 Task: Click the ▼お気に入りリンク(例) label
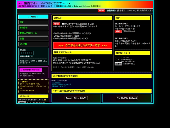pos(59,81)
